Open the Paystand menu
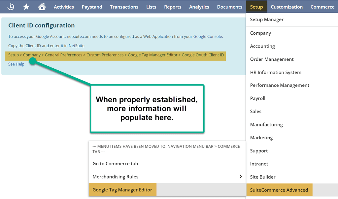The height and width of the screenshot is (199, 338). pos(92,7)
